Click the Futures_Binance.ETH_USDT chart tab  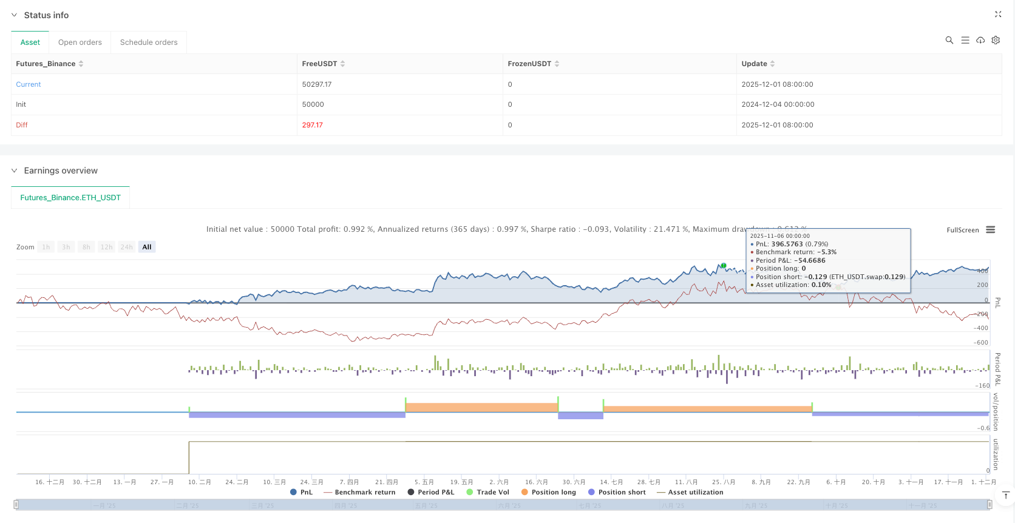tap(70, 198)
